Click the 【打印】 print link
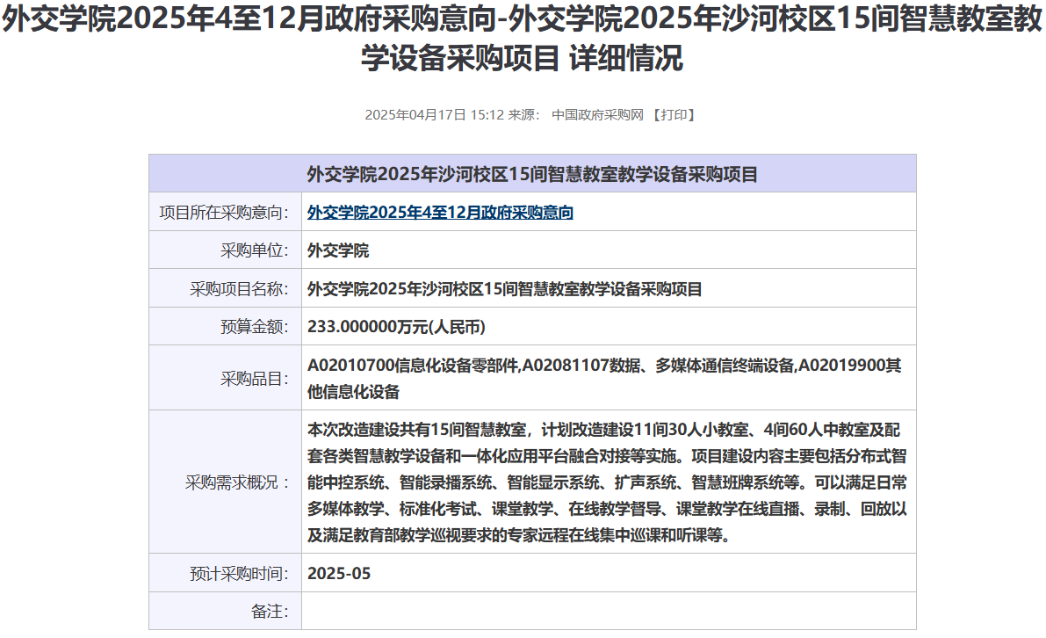Viewport: 1046px width, 638px height. (x=674, y=115)
